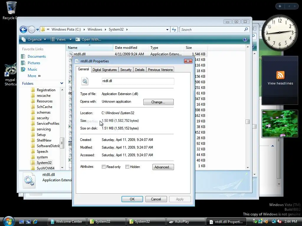Click the large ntdll.dll preview icon in details pane
Screen dimensions: 302x226
[29, 180]
